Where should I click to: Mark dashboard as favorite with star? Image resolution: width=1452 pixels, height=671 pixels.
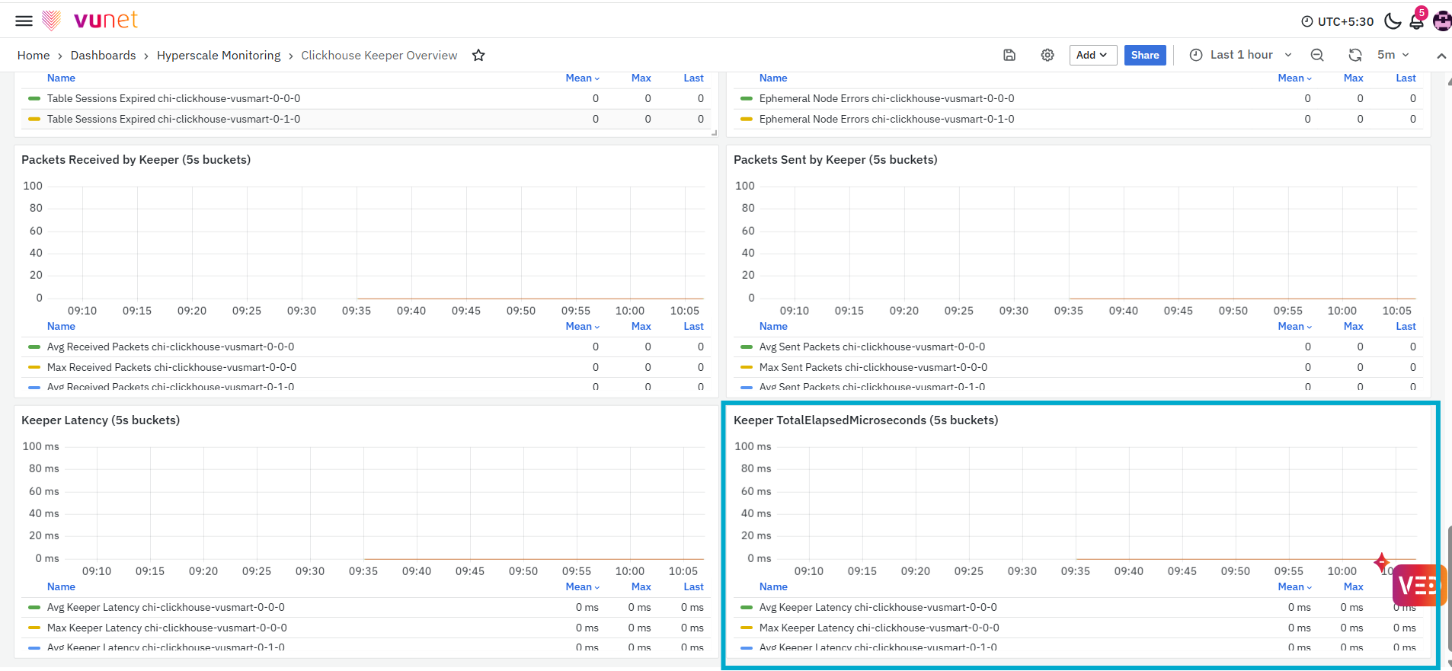tap(478, 55)
